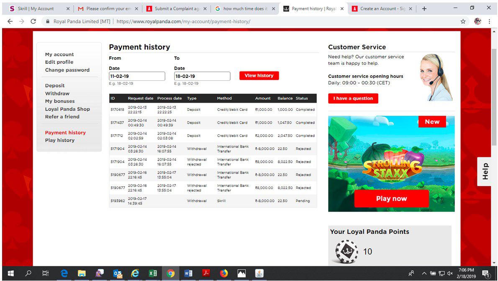
Task: Open Loyal Panda Shop link
Action: click(67, 109)
